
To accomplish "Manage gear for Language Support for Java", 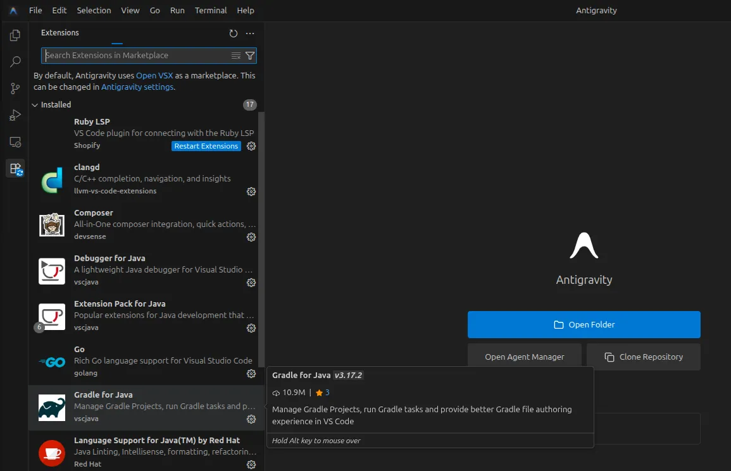I will [x=251, y=465].
